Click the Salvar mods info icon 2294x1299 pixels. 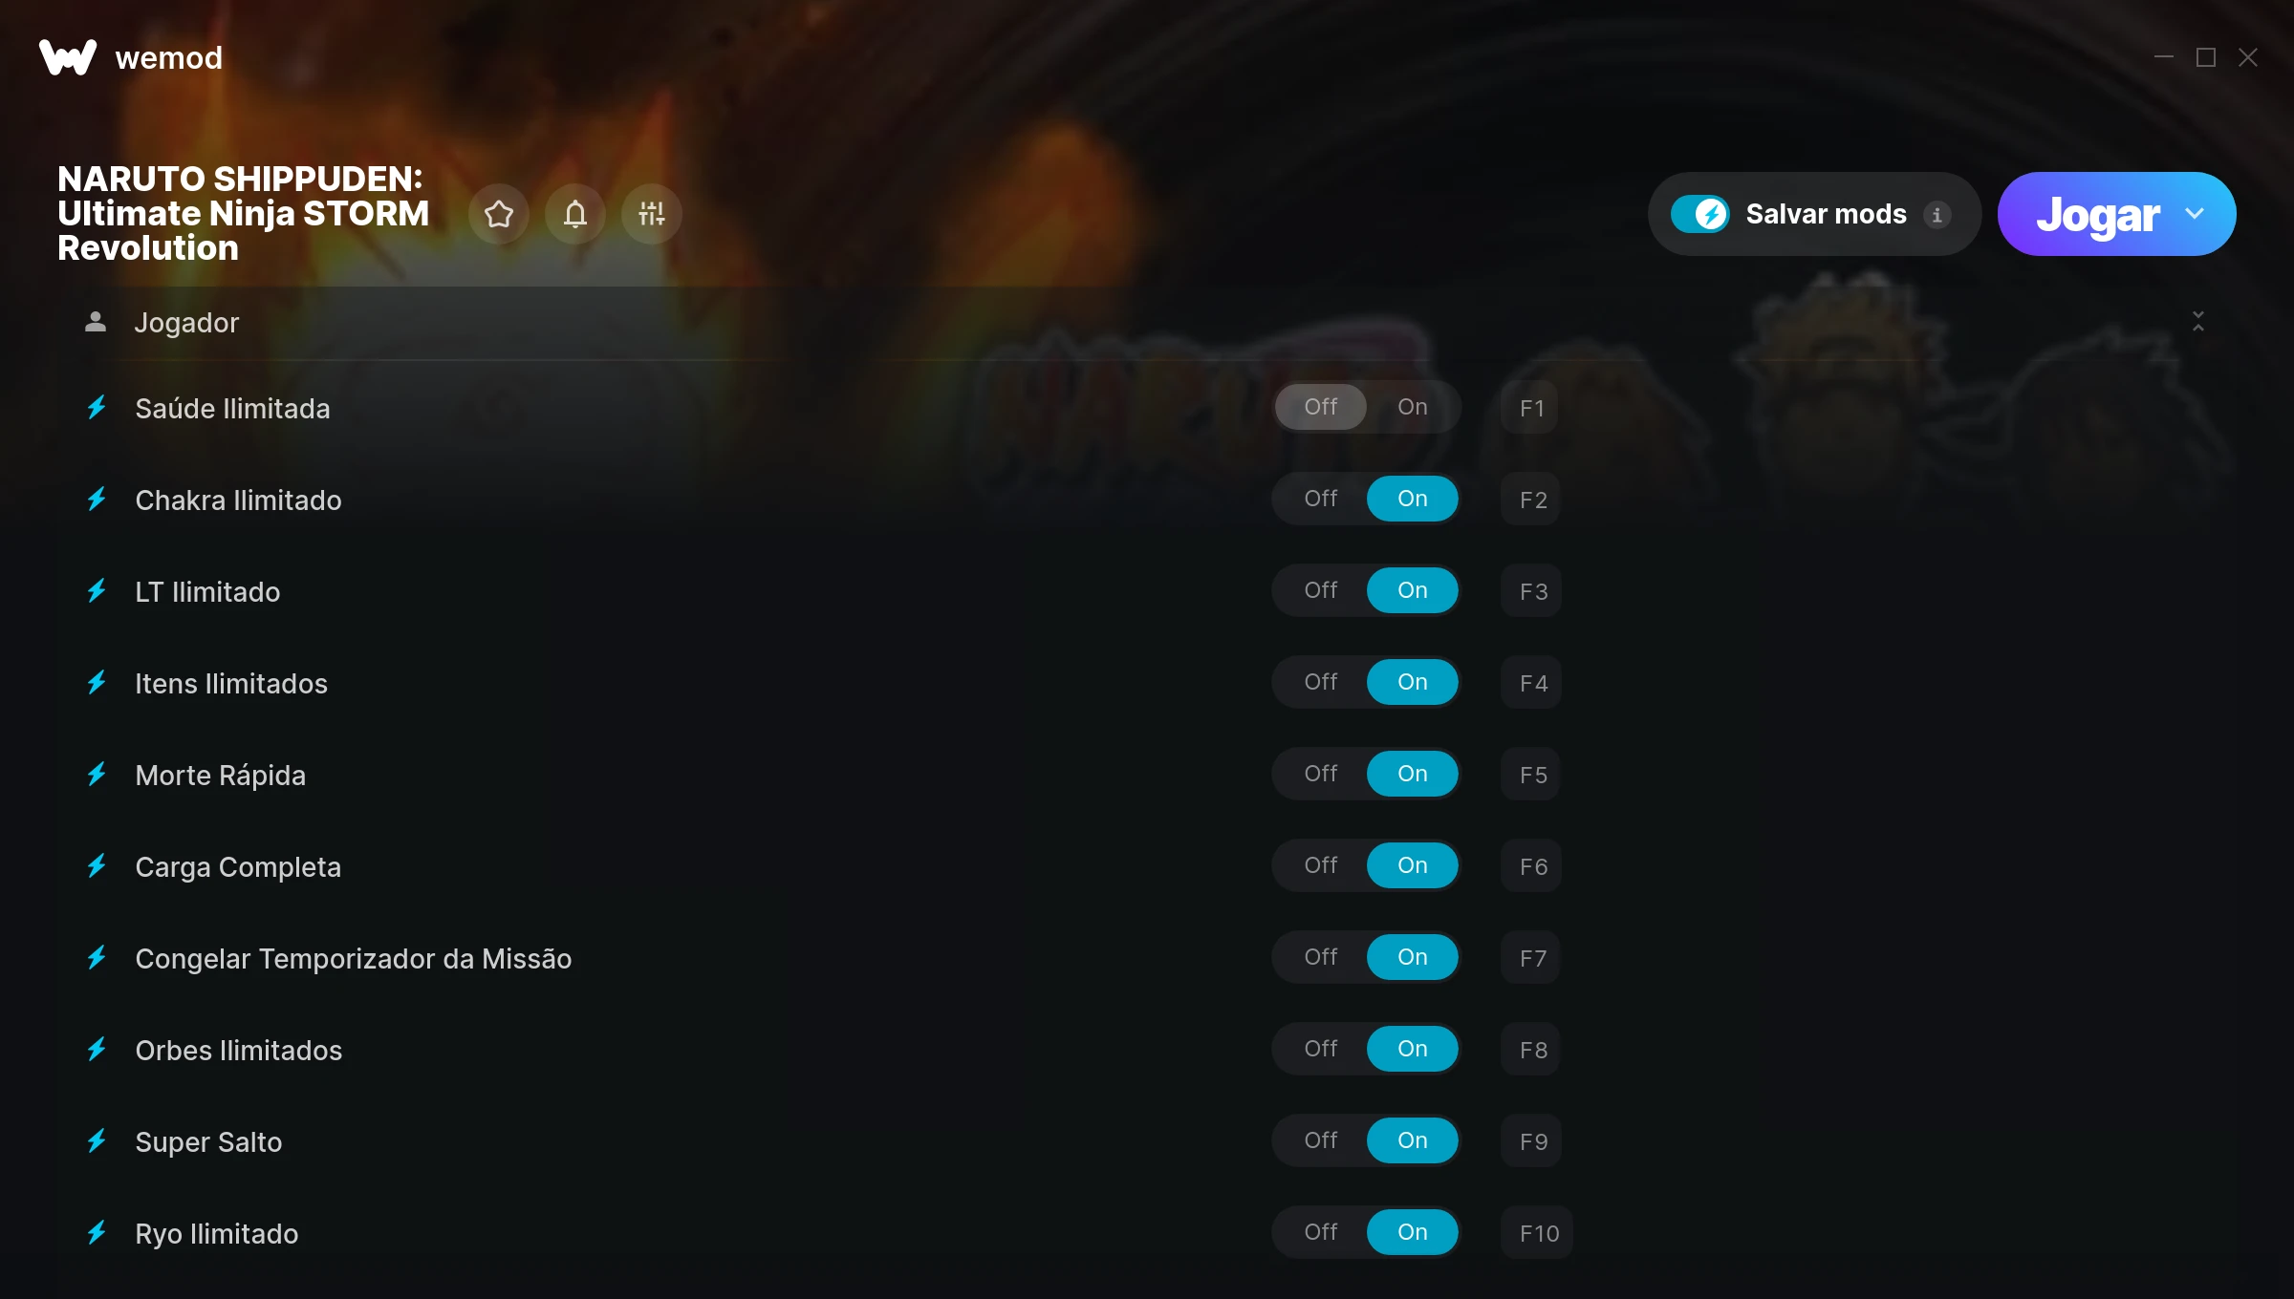pyautogui.click(x=1937, y=215)
